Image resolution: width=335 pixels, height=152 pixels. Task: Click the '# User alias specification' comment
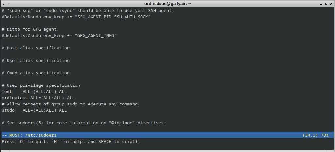(36, 60)
